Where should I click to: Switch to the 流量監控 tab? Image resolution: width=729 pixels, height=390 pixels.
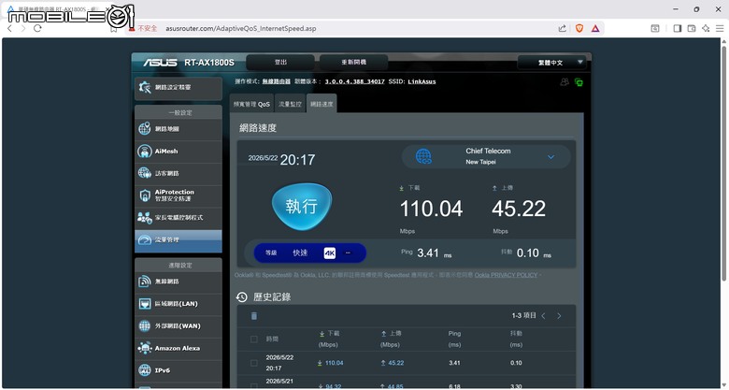point(290,104)
